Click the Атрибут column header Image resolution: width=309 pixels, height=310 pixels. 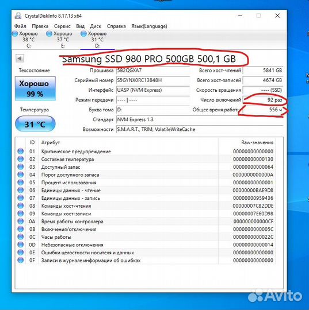[128, 142]
